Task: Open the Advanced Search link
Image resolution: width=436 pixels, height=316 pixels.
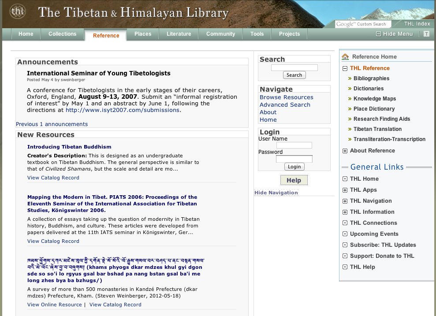Action: pyautogui.click(x=285, y=105)
